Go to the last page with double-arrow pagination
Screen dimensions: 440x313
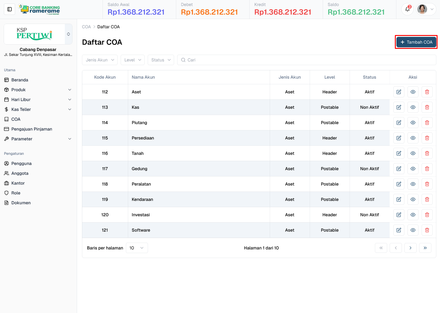(x=425, y=248)
